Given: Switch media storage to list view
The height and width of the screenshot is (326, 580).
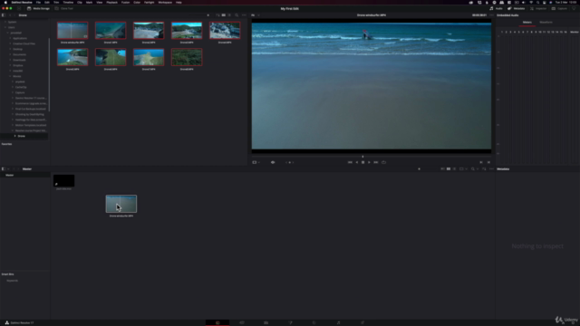Looking at the screenshot, I should coord(229,15).
